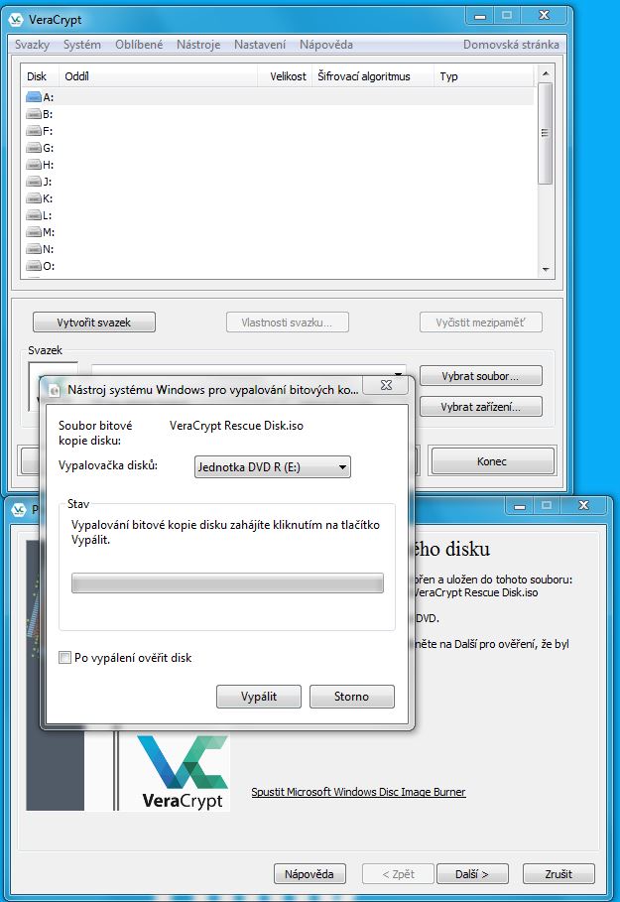Click the VeraCrypt logo in wizard window

pyautogui.click(x=183, y=772)
